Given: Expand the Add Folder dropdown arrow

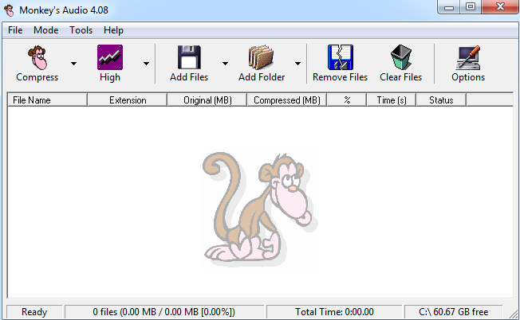Looking at the screenshot, I should click(x=297, y=63).
